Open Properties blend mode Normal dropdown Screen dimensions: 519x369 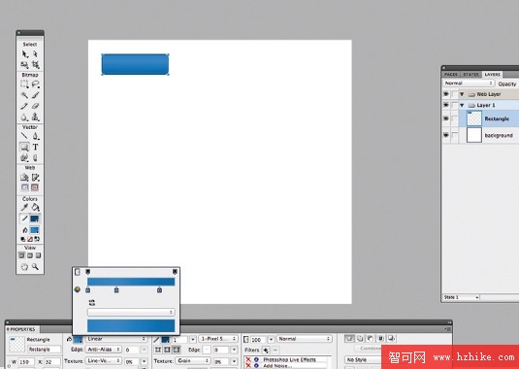point(305,339)
